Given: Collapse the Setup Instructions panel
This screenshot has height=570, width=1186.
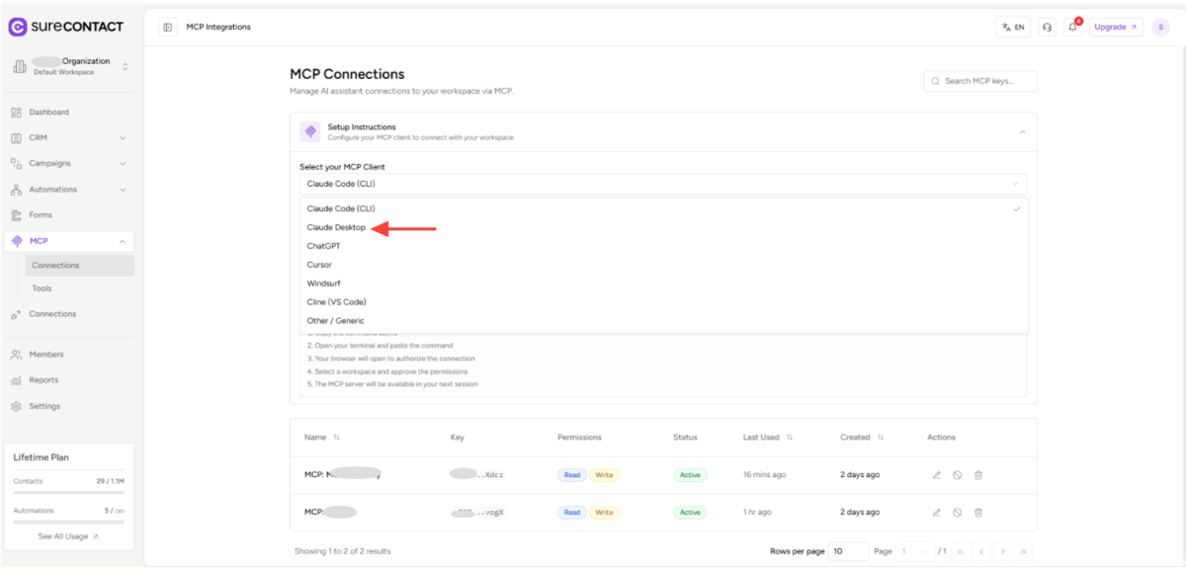Looking at the screenshot, I should pos(1022,132).
